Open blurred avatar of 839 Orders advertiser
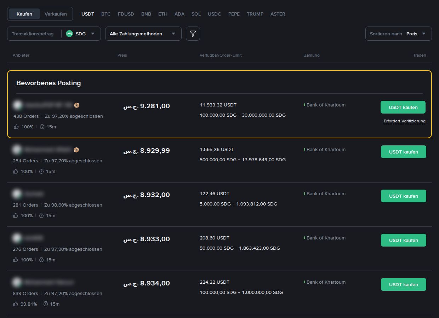Viewport: 439px width, 318px height. [x=17, y=282]
